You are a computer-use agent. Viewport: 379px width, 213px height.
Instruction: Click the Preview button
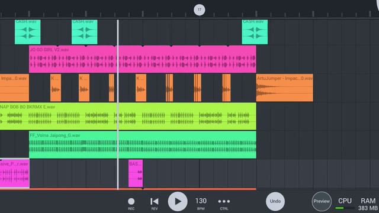pos(322,201)
